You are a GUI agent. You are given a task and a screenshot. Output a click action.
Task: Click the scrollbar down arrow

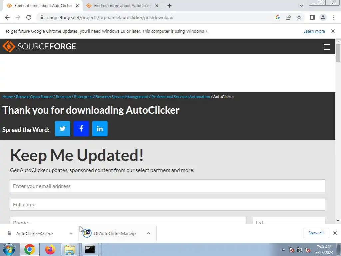(338, 221)
